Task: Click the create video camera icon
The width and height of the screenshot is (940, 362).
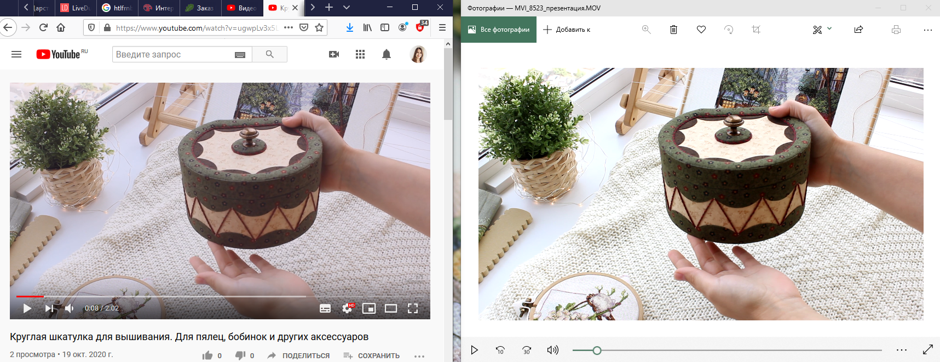Action: [333, 54]
